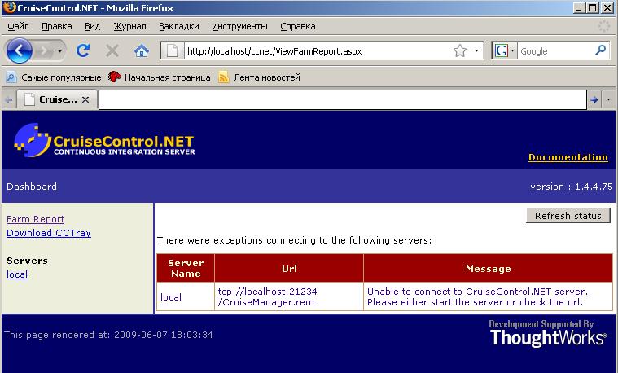Click the page icon in address bar
Screen dimensions: 618x373
(173, 50)
